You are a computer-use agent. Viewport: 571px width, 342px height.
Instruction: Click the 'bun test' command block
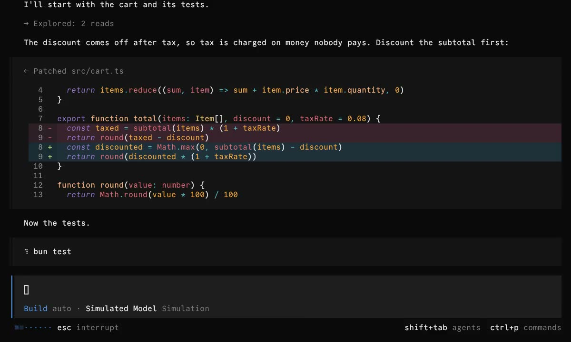[x=285, y=251]
